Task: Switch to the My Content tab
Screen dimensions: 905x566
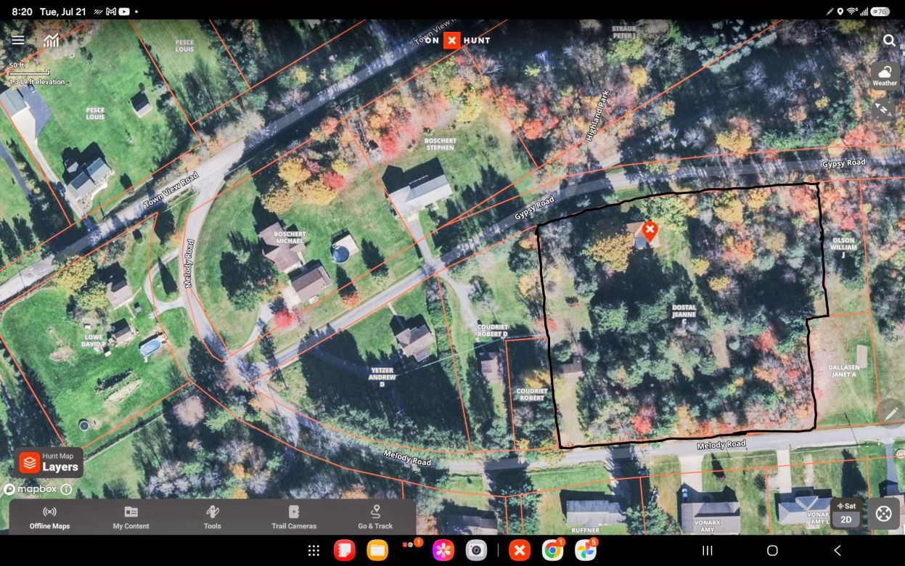Action: tap(131, 517)
